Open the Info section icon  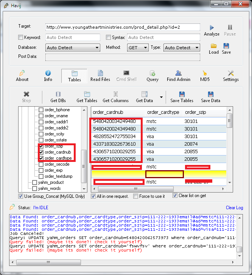pos(48,73)
